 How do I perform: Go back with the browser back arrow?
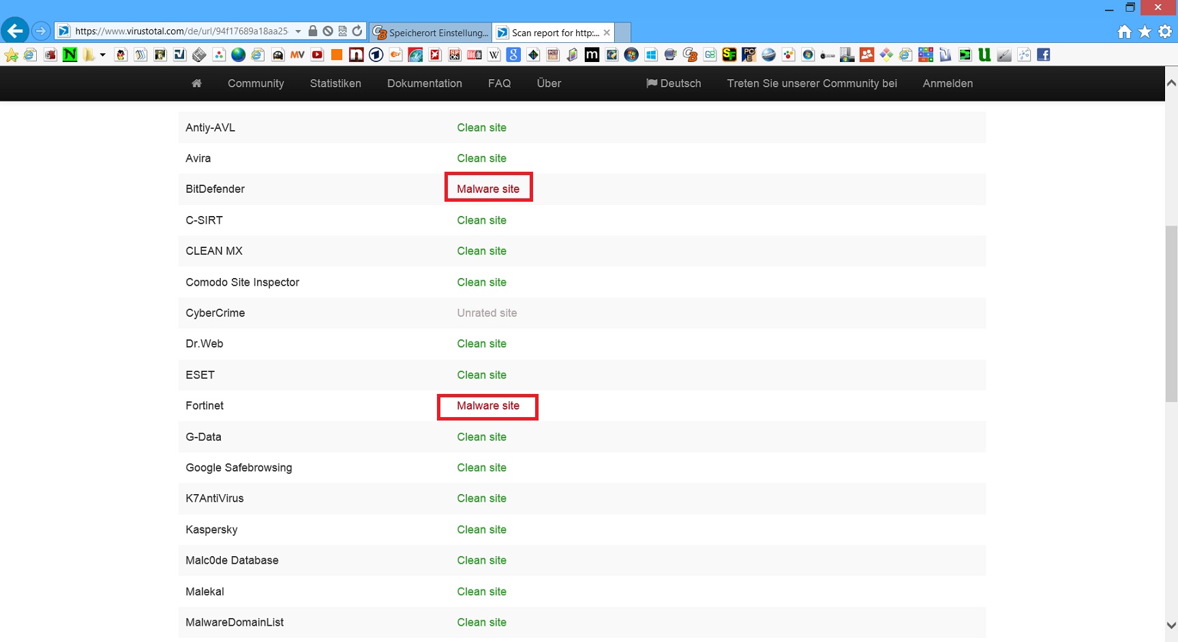point(15,31)
